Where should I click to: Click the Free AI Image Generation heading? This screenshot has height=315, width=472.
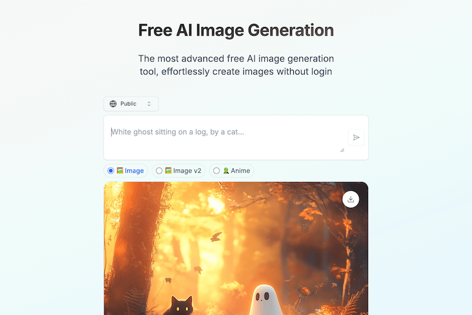(x=236, y=30)
